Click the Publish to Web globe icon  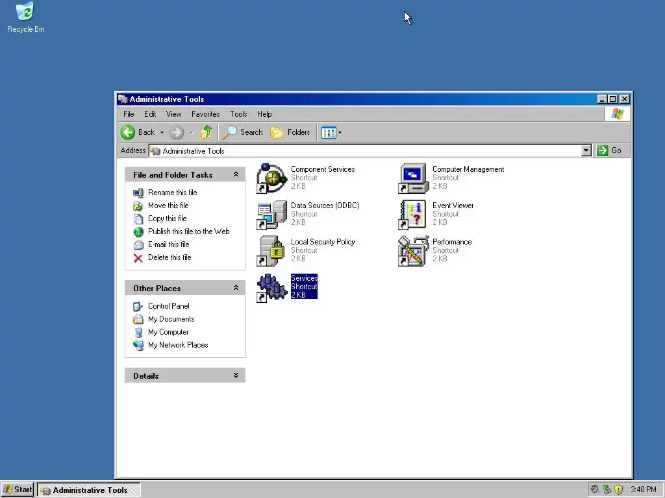138,231
